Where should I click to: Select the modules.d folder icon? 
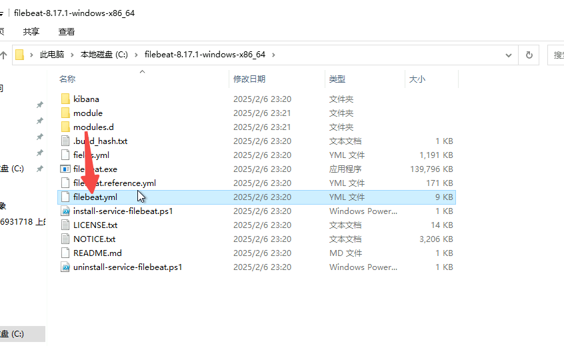tap(65, 127)
